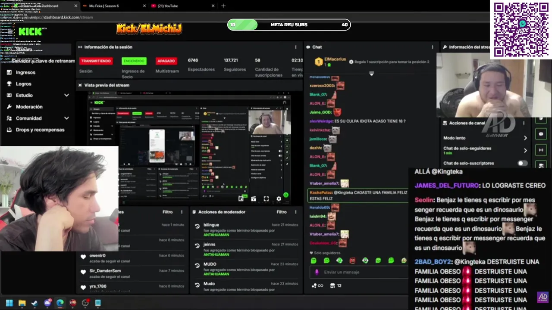This screenshot has width=552, height=310.
Task: Open Filtro in the activity feed panel
Action: [x=167, y=212]
